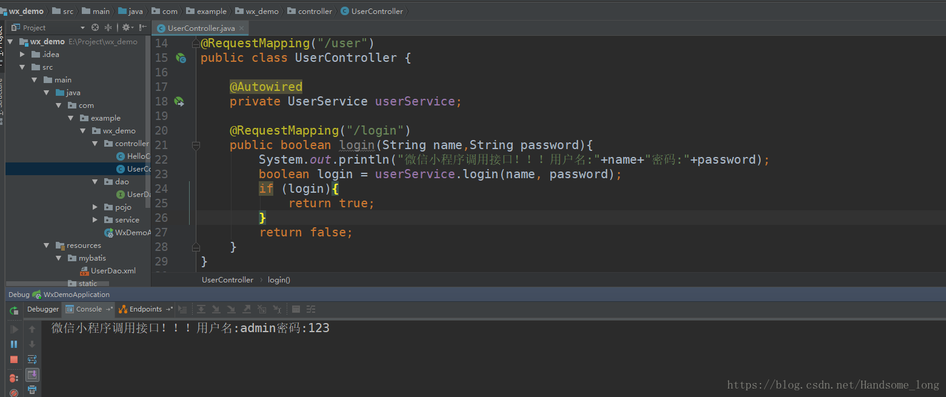
Task: Switch to the Debugger tab
Action: 43,309
